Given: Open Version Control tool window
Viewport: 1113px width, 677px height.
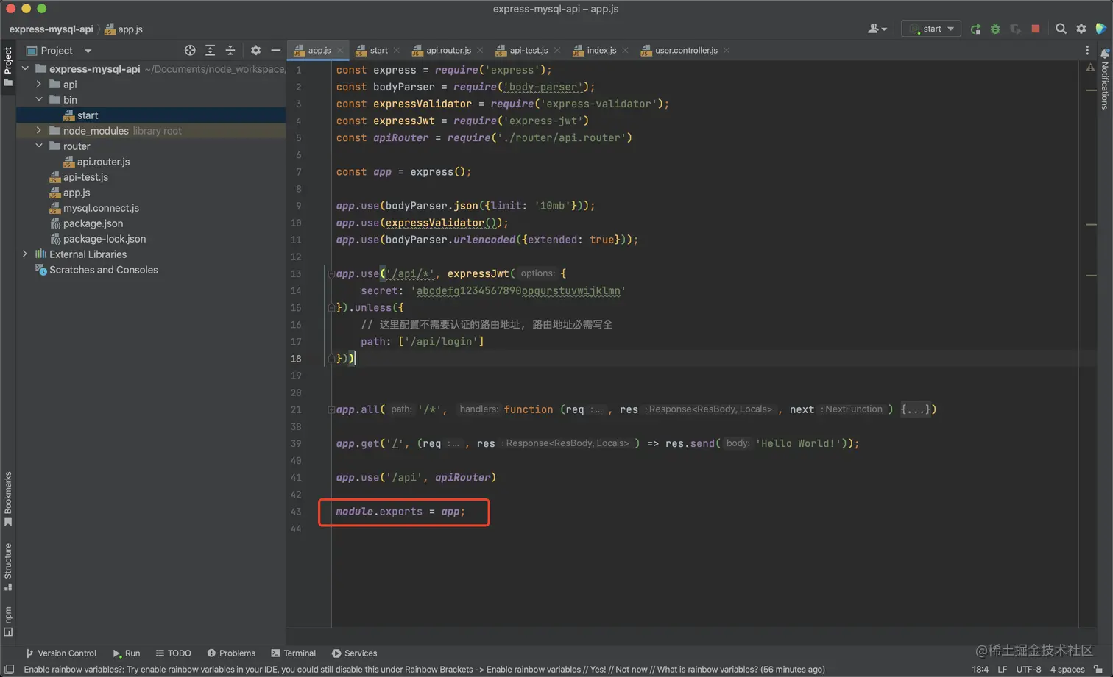Looking at the screenshot, I should tap(60, 653).
